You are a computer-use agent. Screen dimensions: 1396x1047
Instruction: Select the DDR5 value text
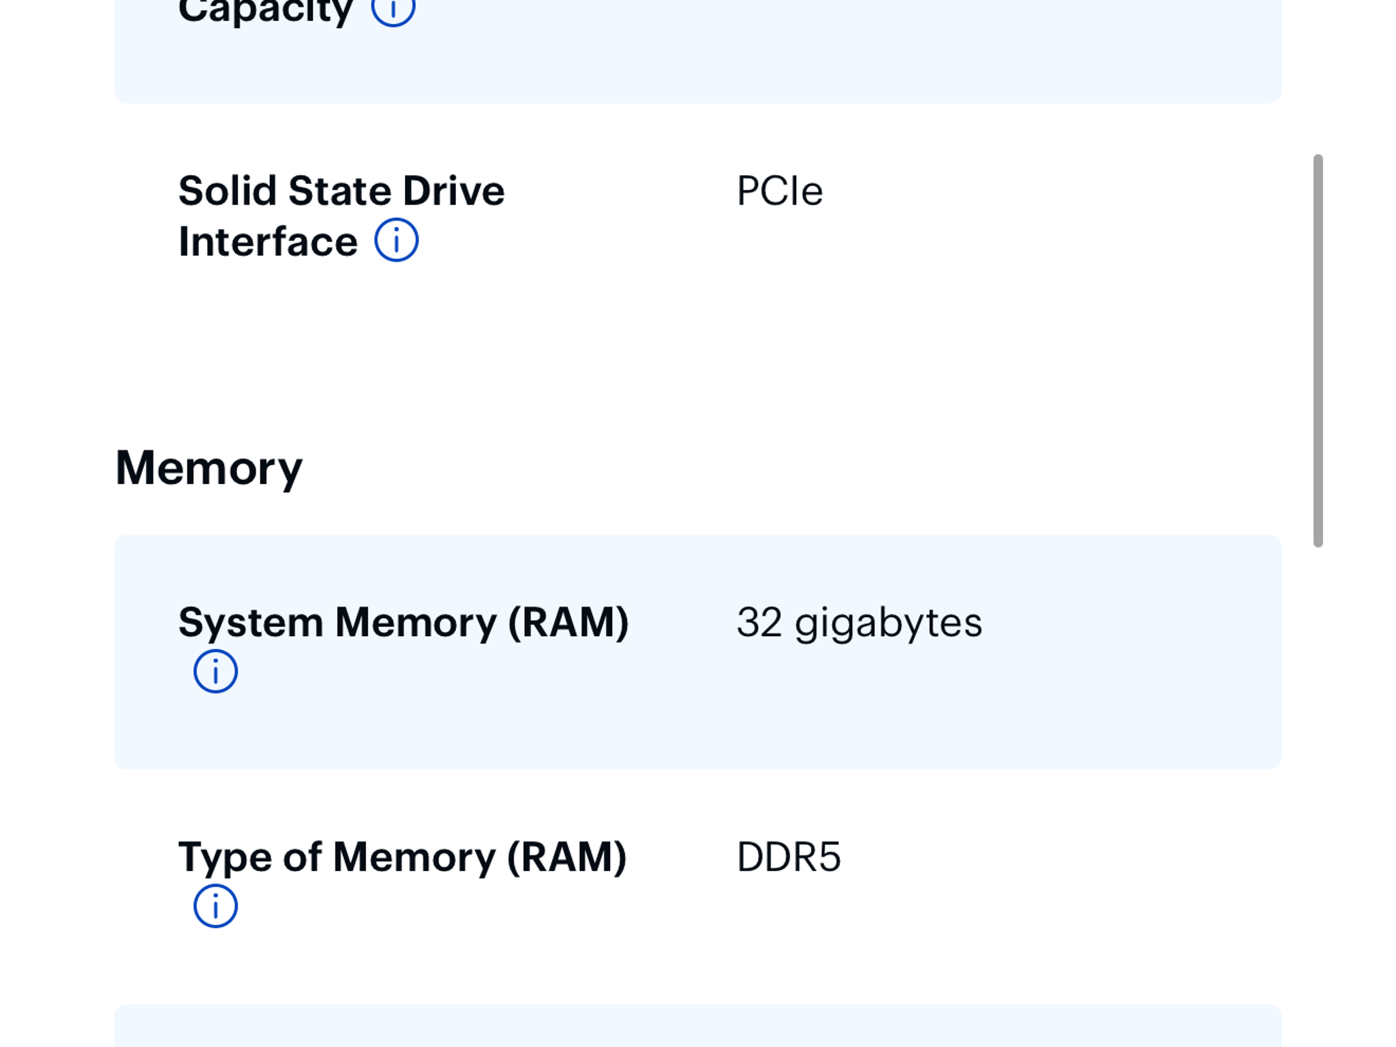click(x=789, y=857)
